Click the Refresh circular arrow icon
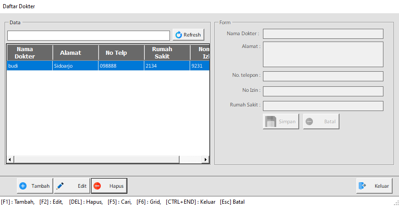The width and height of the screenshot is (399, 206). coord(179,35)
